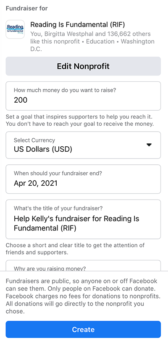The height and width of the screenshot is (345, 168).
Task: Click the fundraiser title text field
Action: (x=83, y=219)
